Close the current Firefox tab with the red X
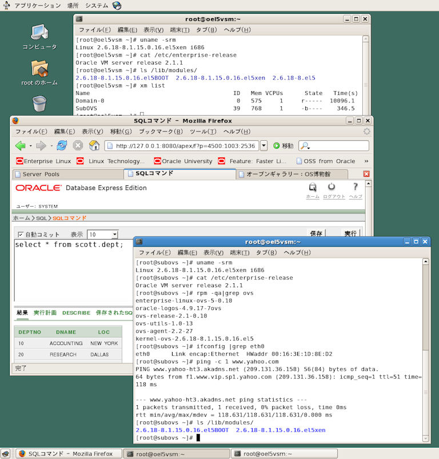Viewport: 439px width, 459px height. point(366,174)
